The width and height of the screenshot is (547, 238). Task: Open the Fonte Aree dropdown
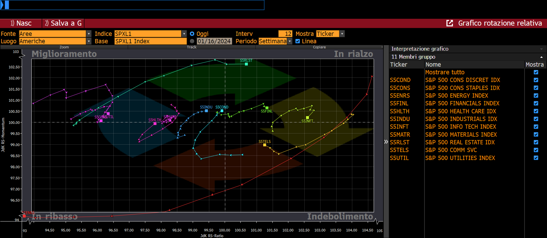click(89, 34)
